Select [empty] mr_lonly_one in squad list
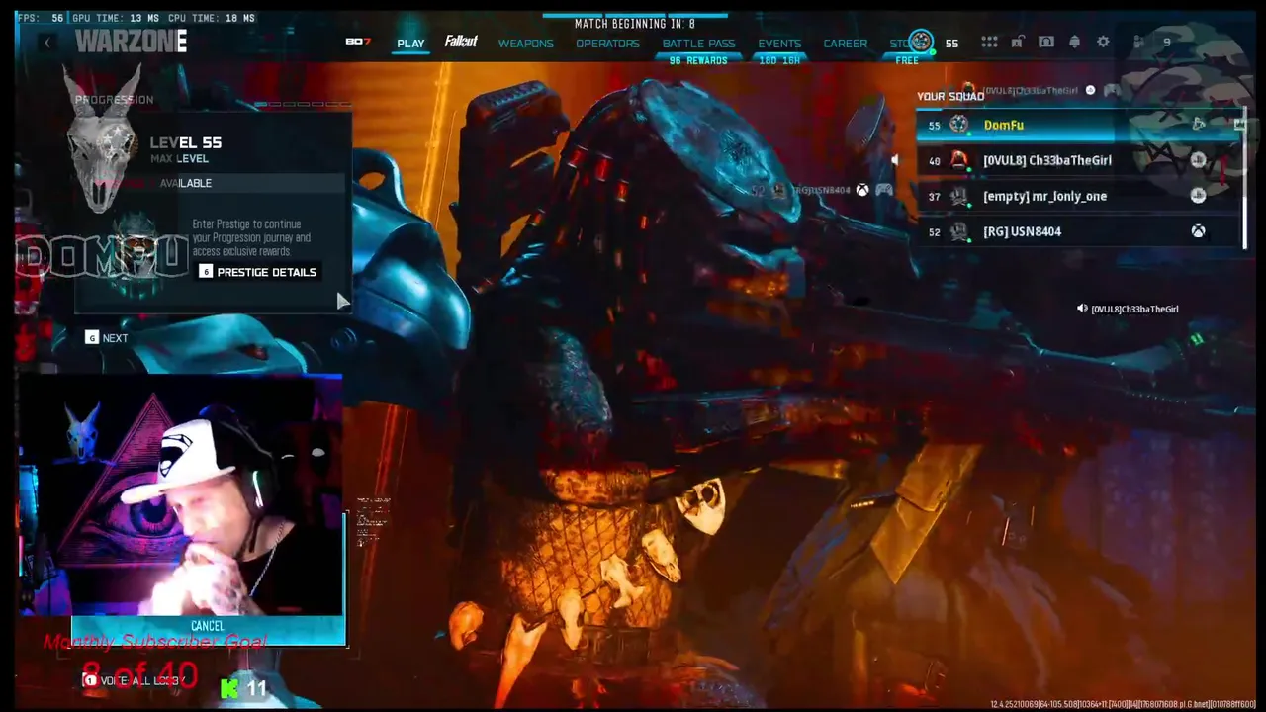 (x=1079, y=196)
